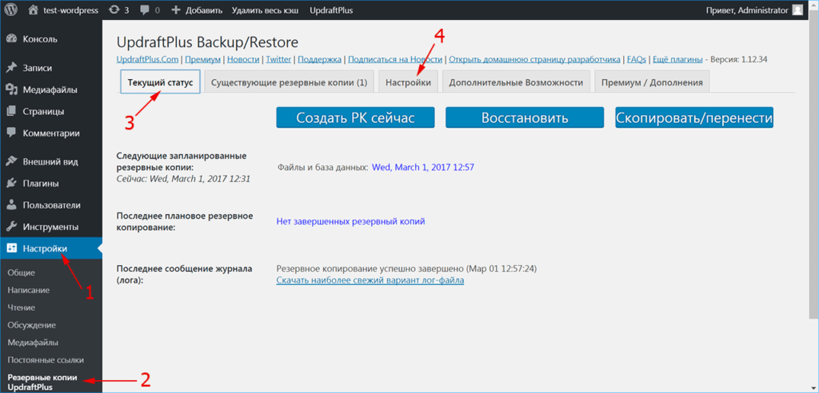Click the Wed, March 1, 2017 12:57 date
819x393 pixels.
(423, 167)
